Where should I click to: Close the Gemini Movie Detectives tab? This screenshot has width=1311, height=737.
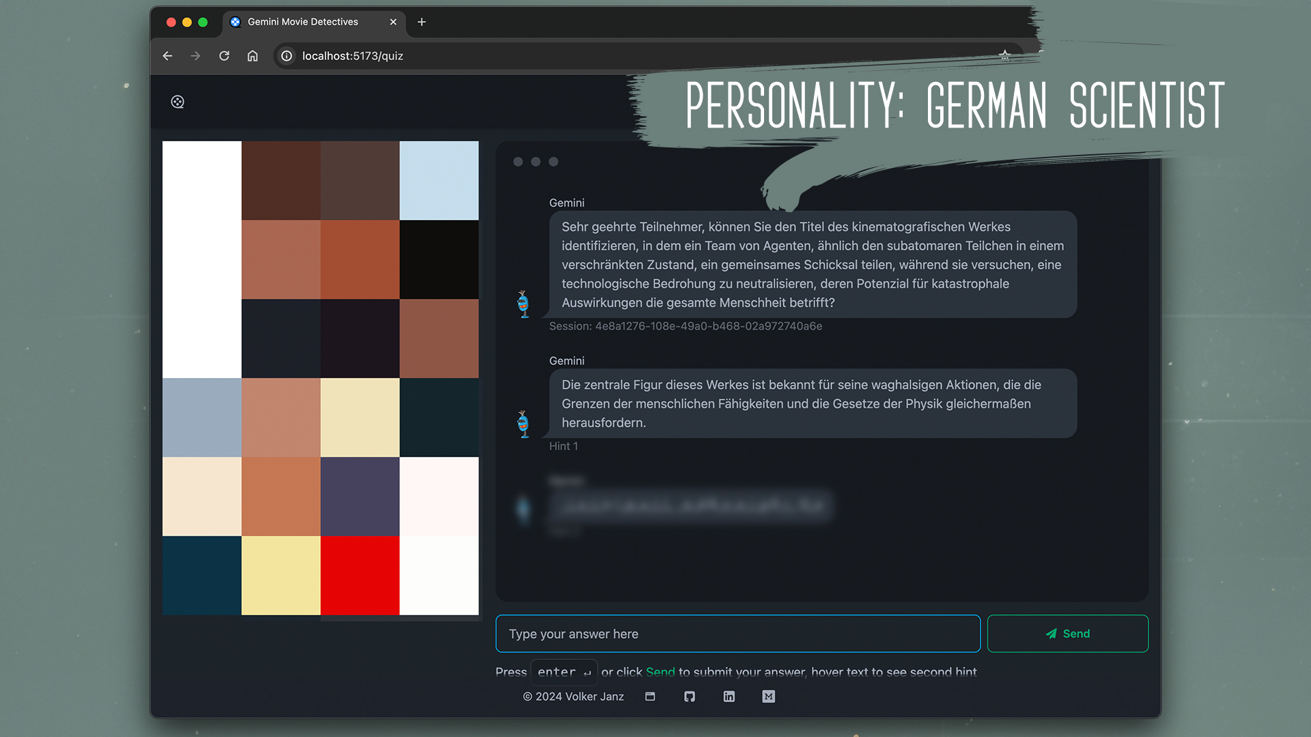point(393,22)
